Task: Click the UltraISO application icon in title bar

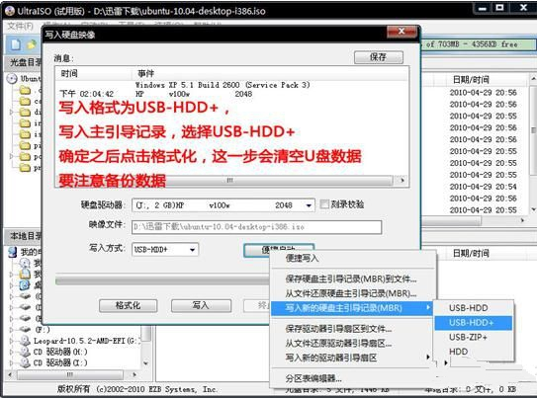Action: pos(10,11)
